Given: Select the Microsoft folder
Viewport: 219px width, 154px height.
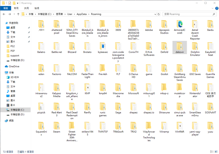Looking at the screenshot, I should point(134,89).
